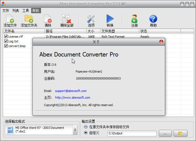Screen dimensions: 196x141
Task: Sort by Size (大小) column header
Action: 93,31
